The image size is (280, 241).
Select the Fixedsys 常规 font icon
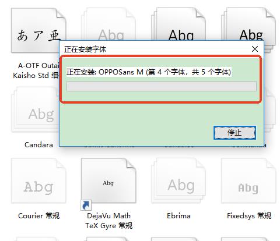coord(249,180)
